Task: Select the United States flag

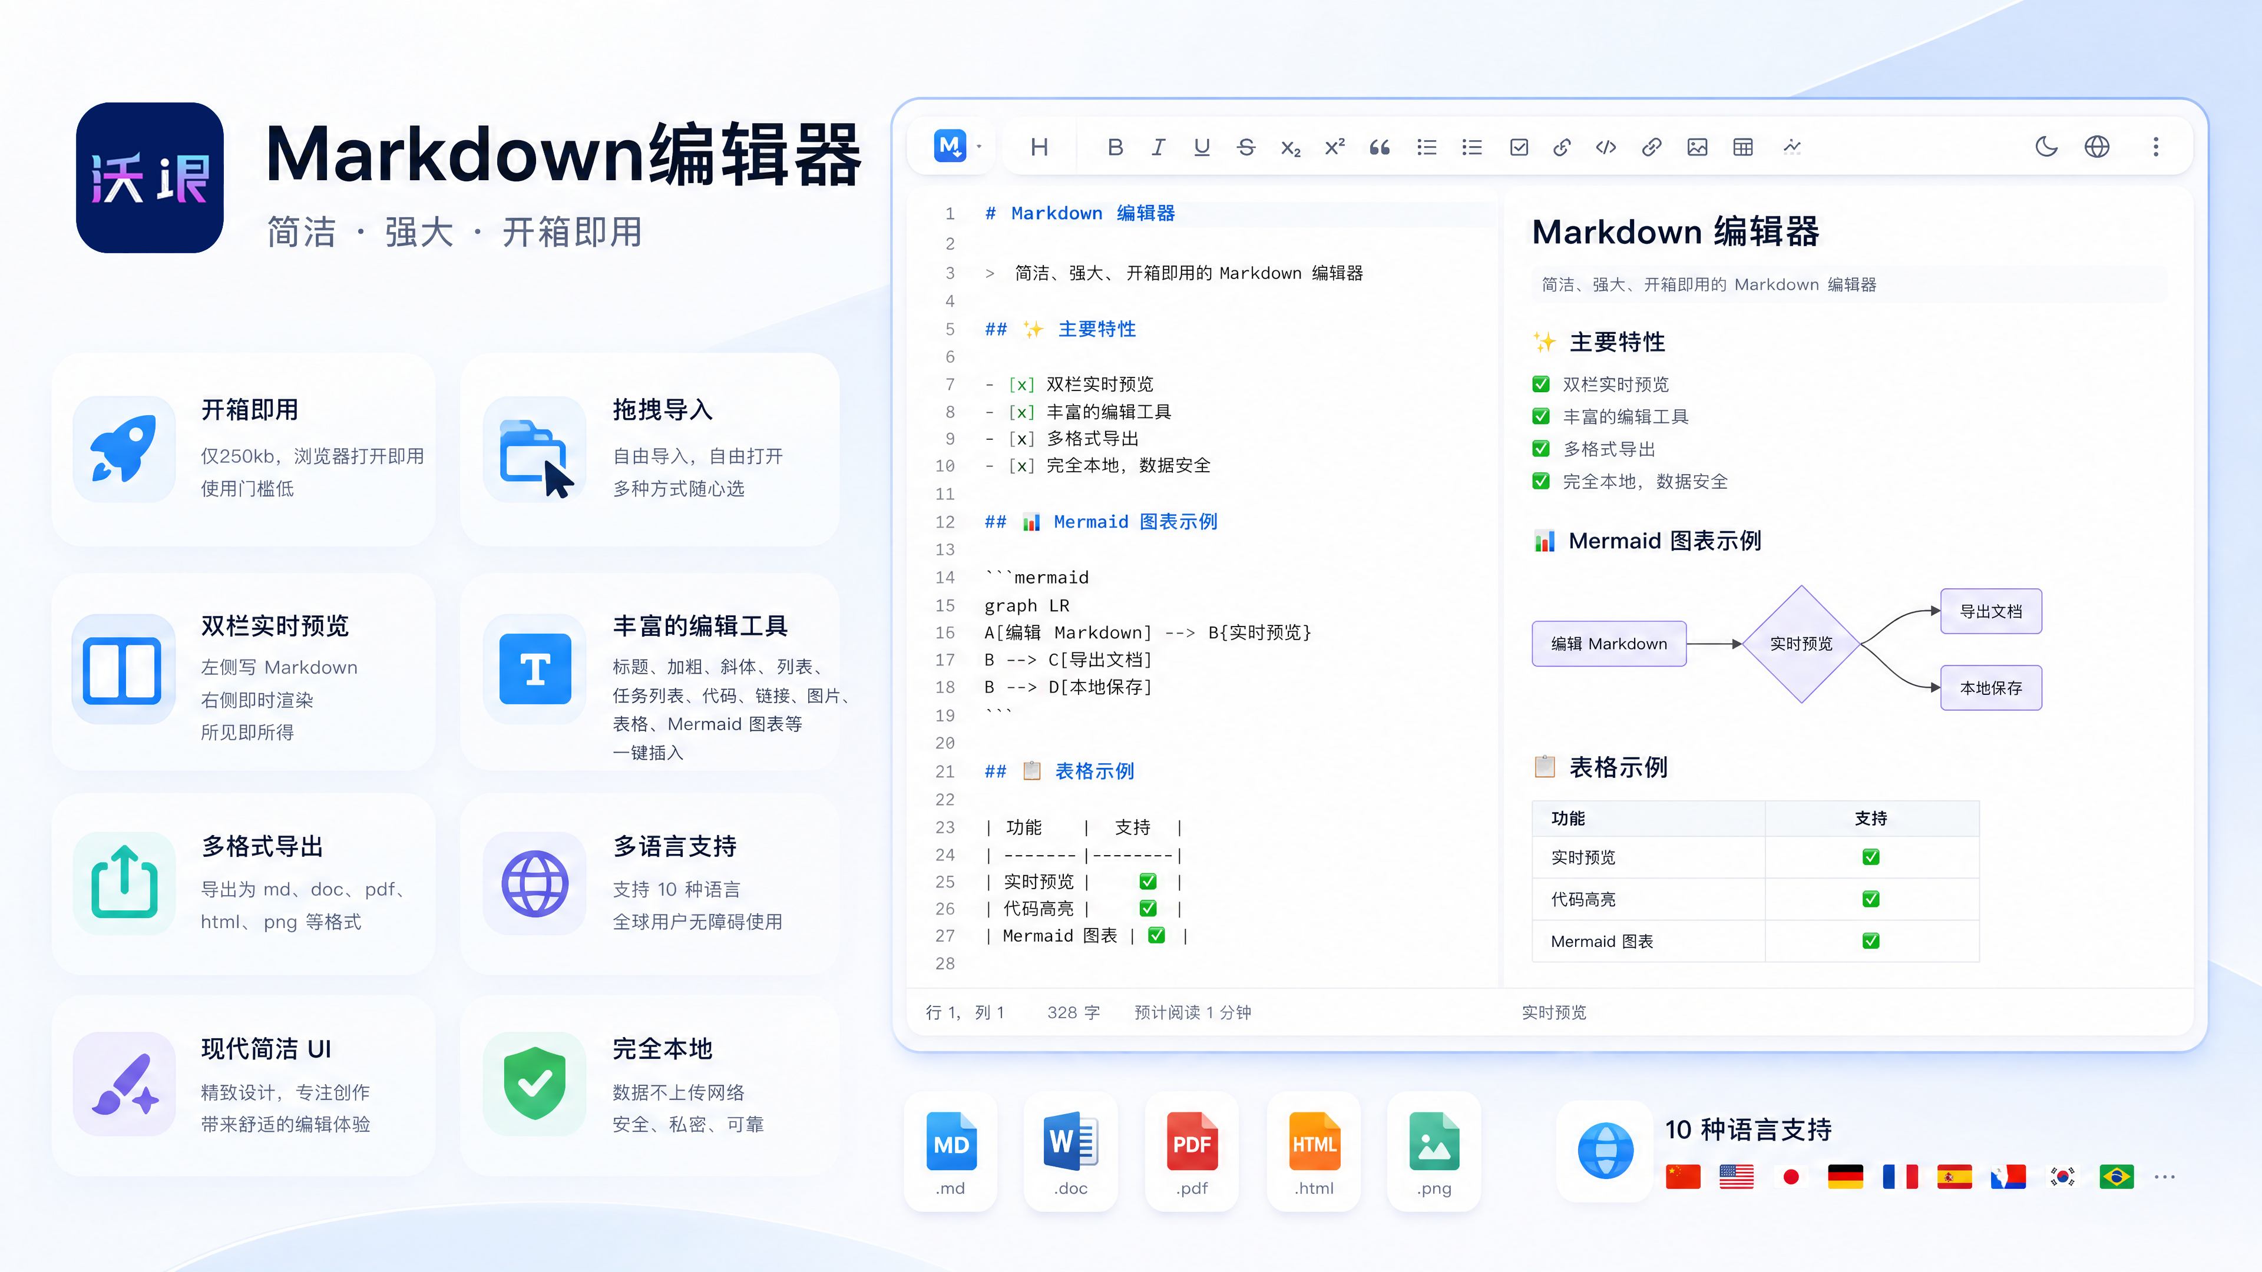Action: 1736,1177
